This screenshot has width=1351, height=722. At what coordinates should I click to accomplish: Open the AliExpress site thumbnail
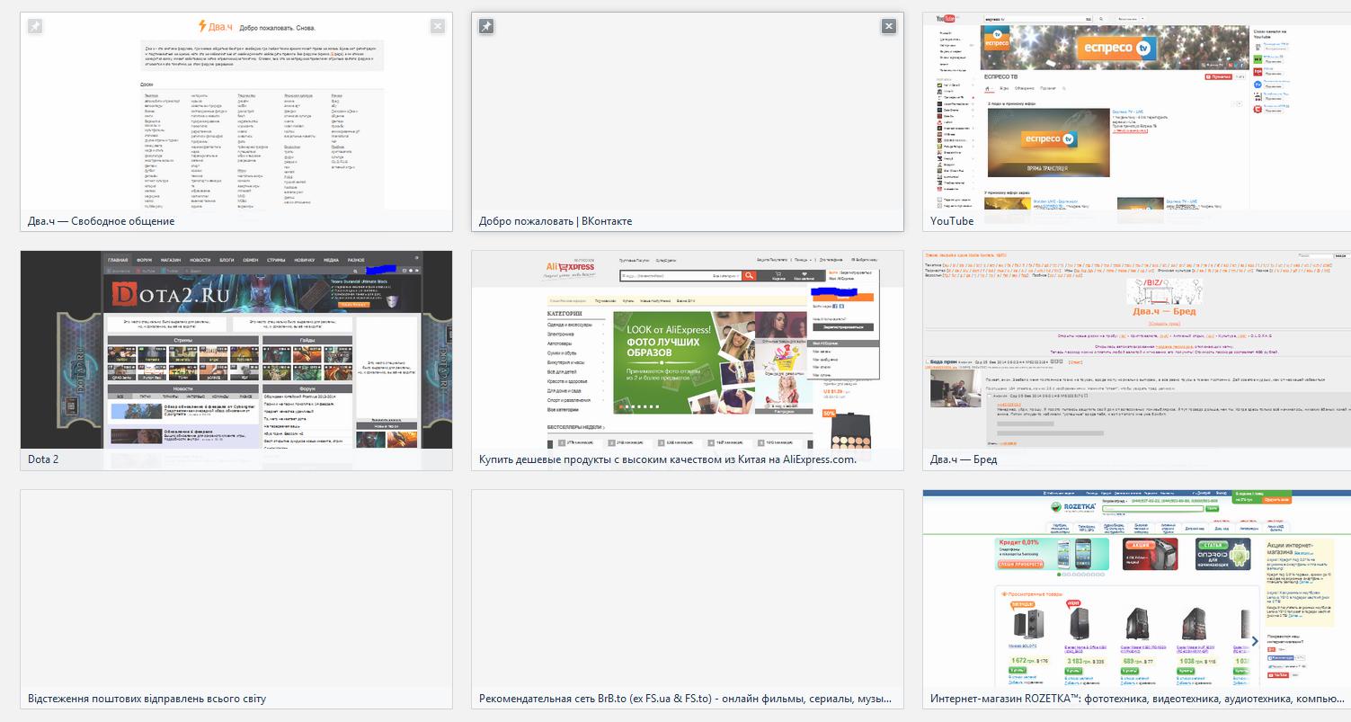coord(688,349)
